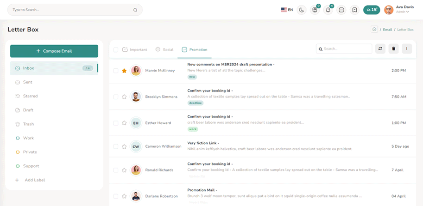The image size is (423, 206).
Task: Tick the Esther Howard email checkbox
Action: [116, 123]
